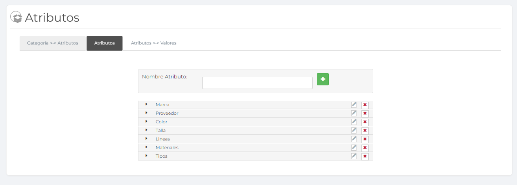517x185 pixels.
Task: Select the Talla attribute name
Action: pos(160,130)
